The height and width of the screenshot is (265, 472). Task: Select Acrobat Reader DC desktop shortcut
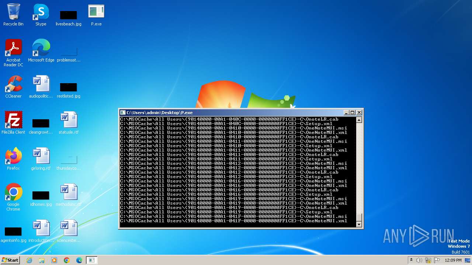click(x=13, y=53)
